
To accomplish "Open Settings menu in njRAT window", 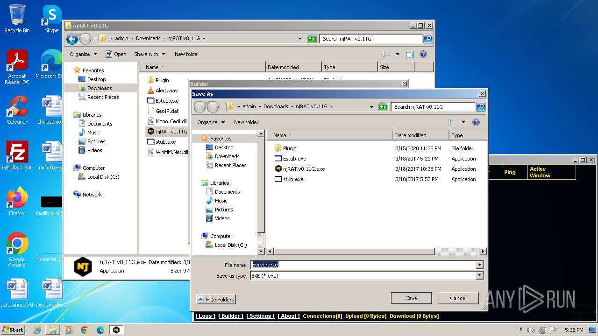I will click(260, 316).
